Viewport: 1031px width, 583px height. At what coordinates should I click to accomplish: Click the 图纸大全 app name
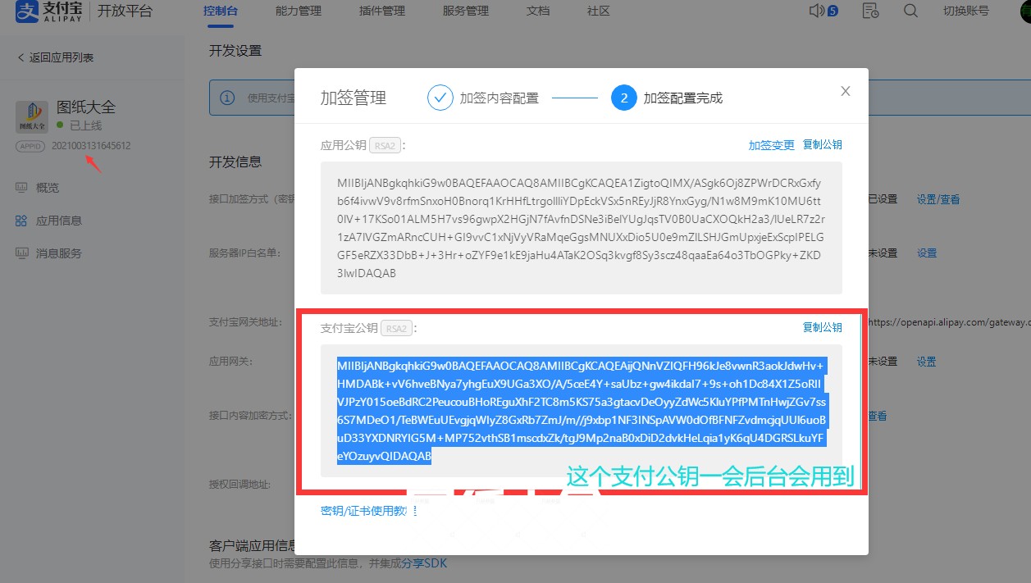click(x=86, y=107)
